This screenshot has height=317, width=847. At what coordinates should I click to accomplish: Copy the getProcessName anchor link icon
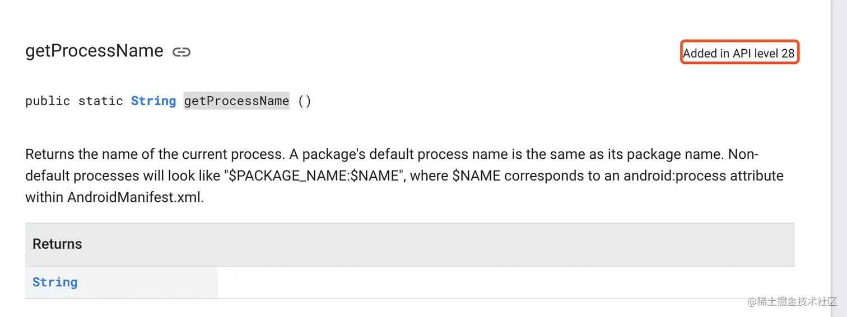coord(182,52)
